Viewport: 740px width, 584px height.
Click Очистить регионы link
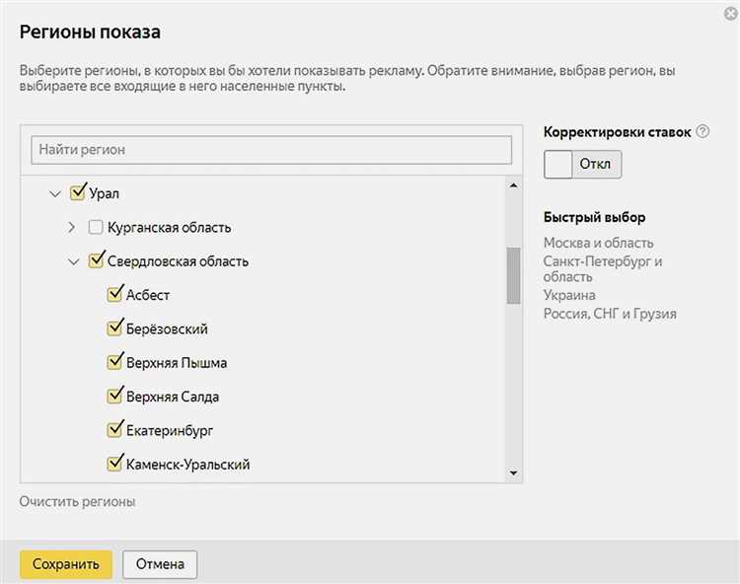coord(77,501)
